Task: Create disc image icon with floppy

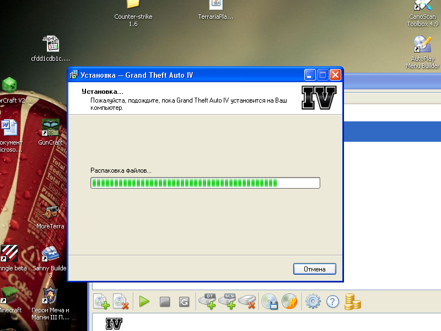Action: pyautogui.click(x=270, y=301)
